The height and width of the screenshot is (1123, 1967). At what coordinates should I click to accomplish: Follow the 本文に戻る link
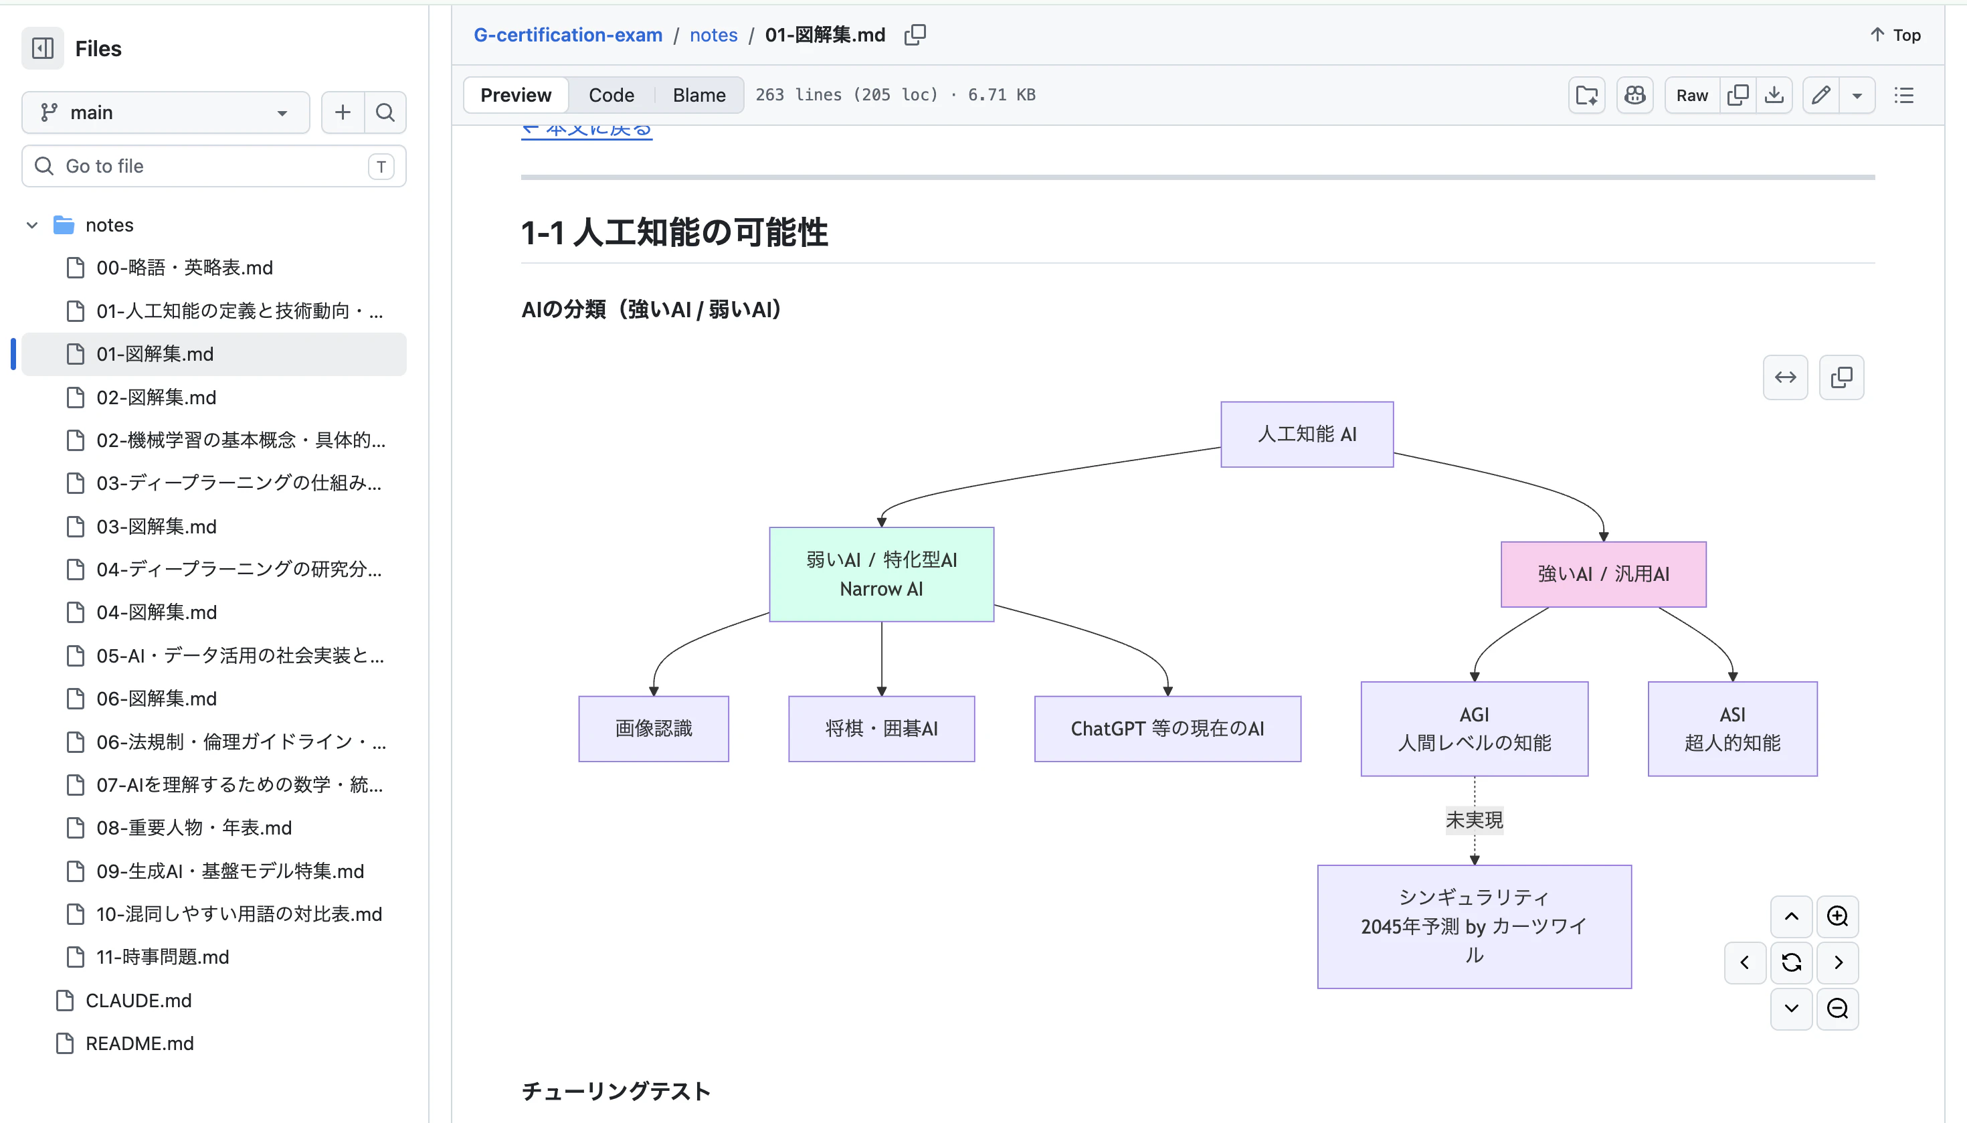[587, 130]
